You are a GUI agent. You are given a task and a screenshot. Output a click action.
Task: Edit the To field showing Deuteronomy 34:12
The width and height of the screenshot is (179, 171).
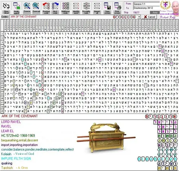coord(147,8)
